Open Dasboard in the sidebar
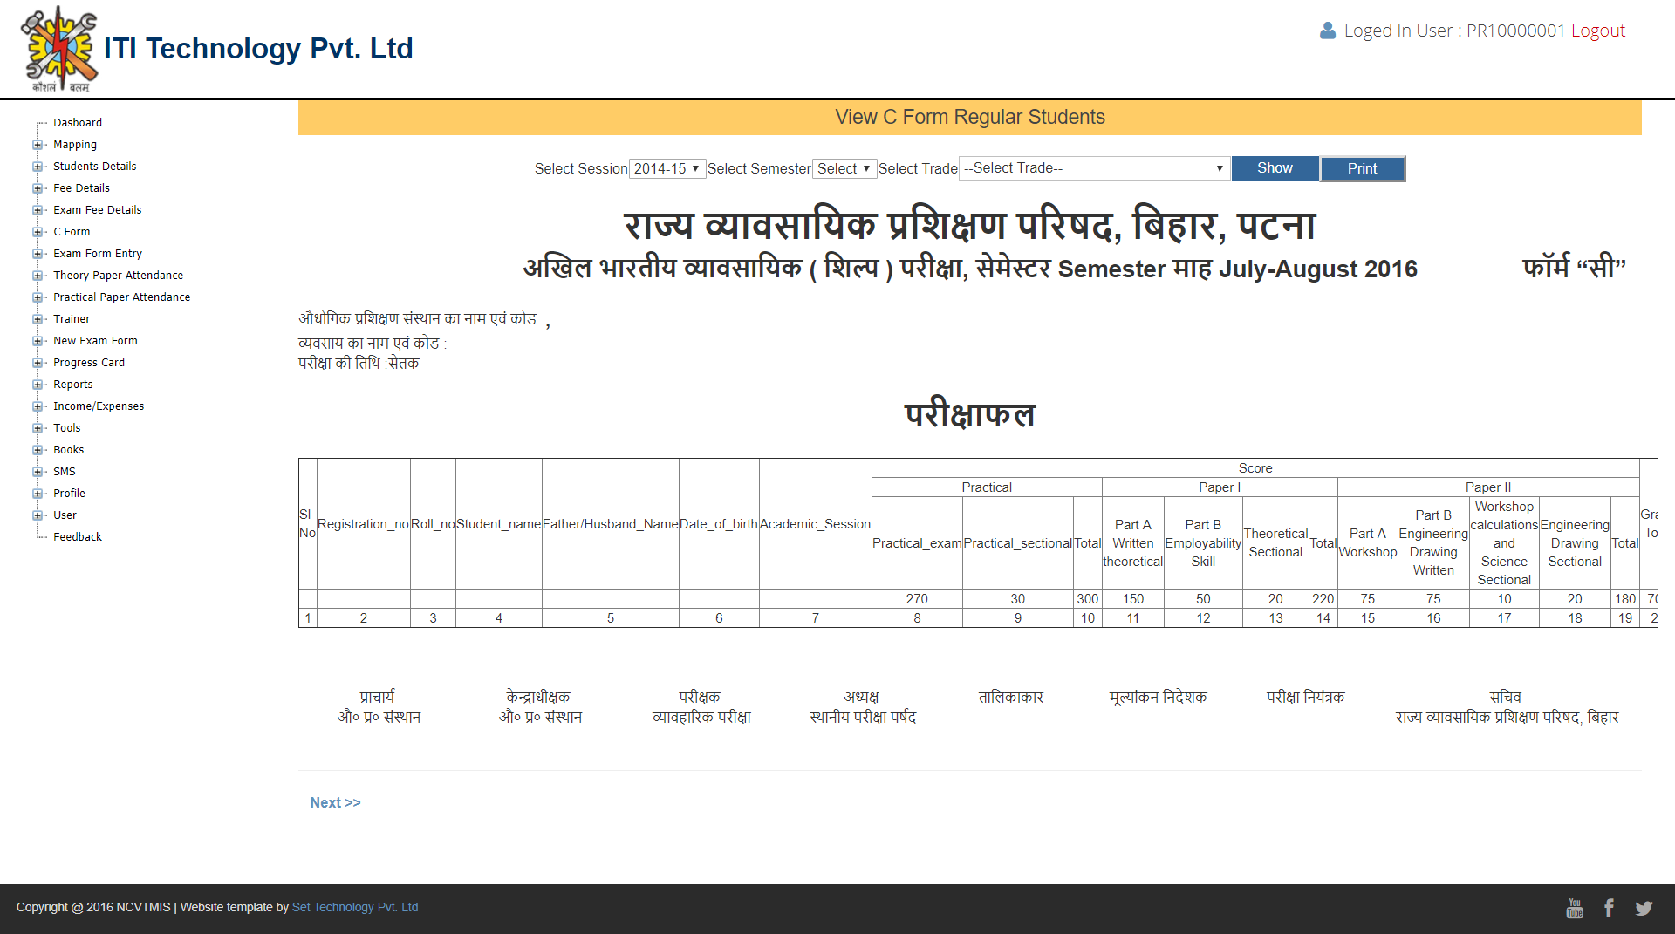1675x934 pixels. [x=78, y=123]
